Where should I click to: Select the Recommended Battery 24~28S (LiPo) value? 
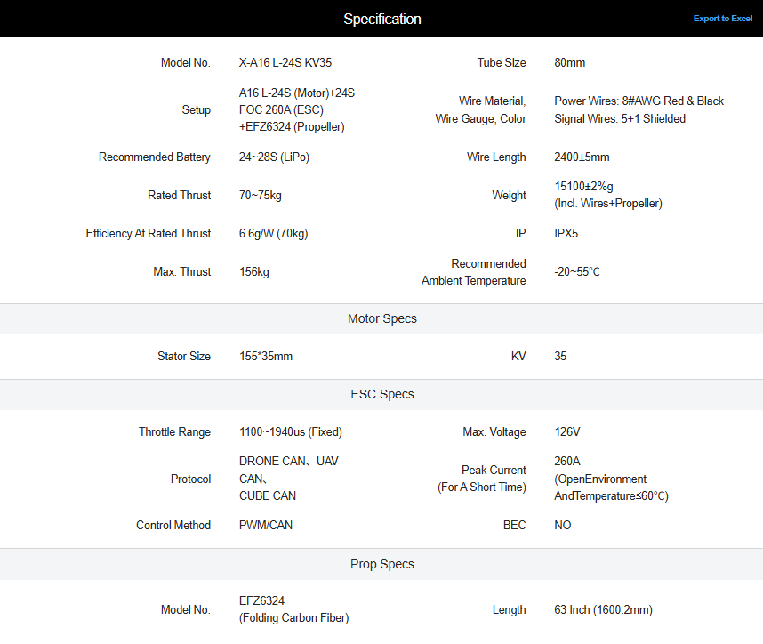pyautogui.click(x=274, y=157)
